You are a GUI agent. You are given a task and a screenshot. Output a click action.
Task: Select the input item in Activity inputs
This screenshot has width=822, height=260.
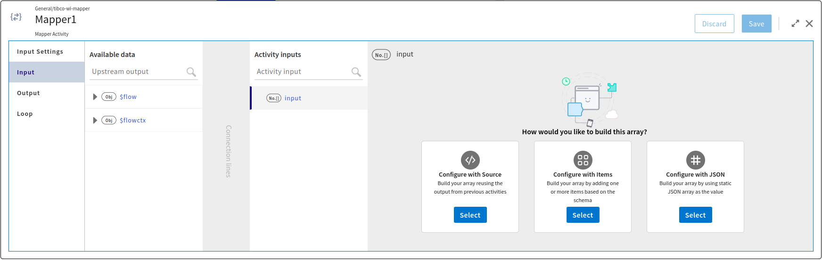point(293,98)
